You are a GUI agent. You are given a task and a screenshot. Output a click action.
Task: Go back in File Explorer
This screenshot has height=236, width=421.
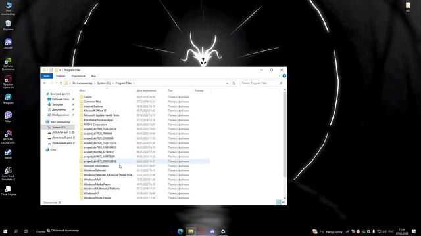(45, 83)
